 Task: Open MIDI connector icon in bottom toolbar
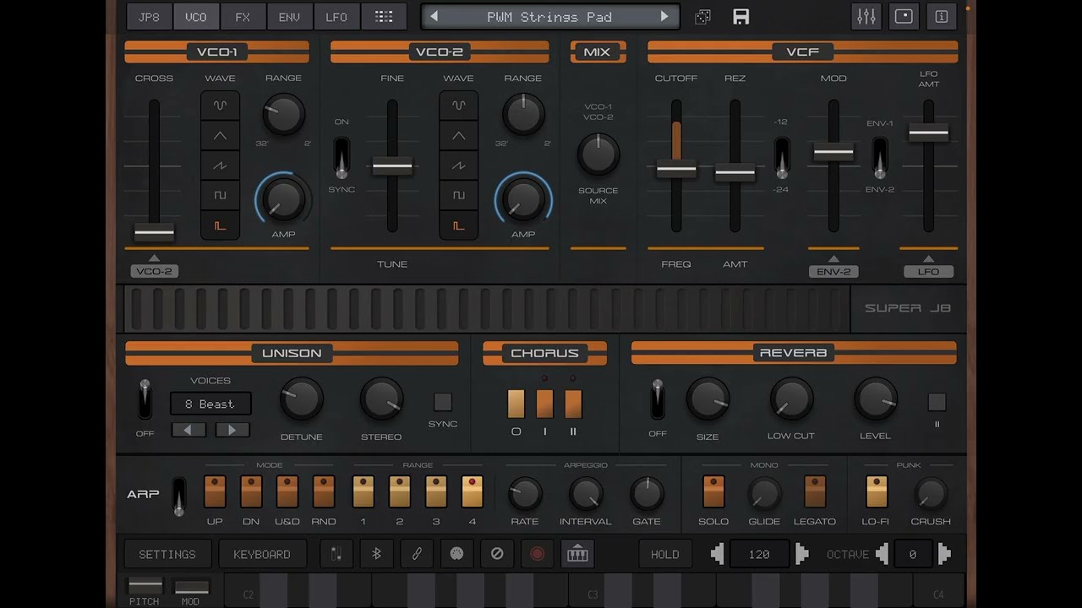point(456,554)
